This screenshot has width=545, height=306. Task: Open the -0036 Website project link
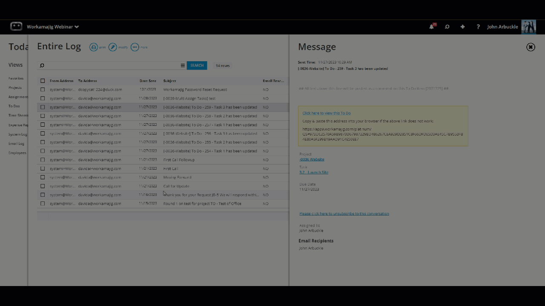[312, 159]
